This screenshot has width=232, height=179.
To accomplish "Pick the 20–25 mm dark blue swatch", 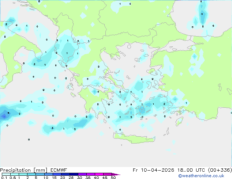I will pos(65,174).
